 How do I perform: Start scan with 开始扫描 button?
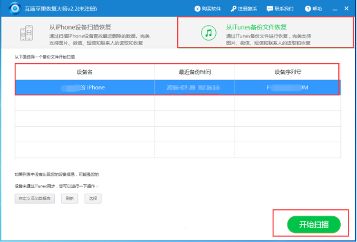(314, 225)
